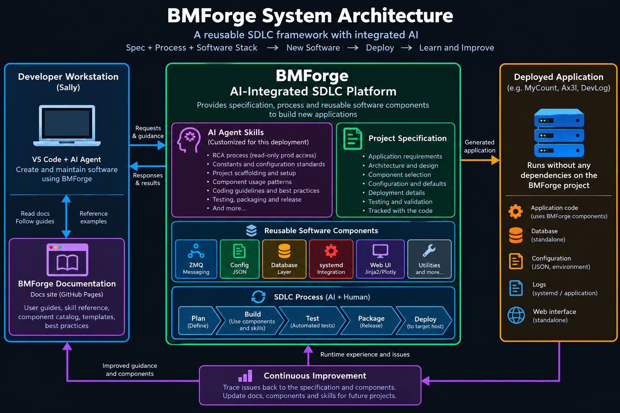620x413 pixels.
Task: Select the Web UI Jinja2/Plotly tile
Action: (x=380, y=259)
